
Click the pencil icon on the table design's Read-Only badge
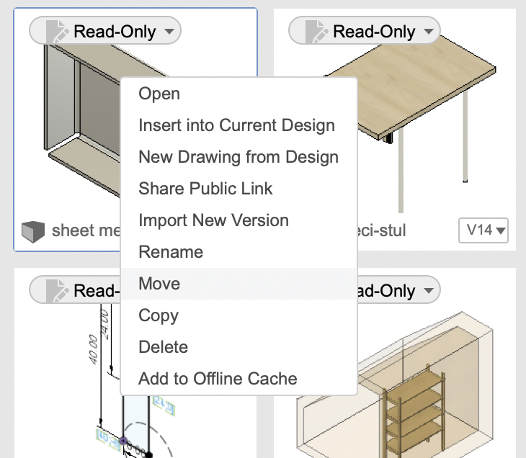click(x=316, y=32)
